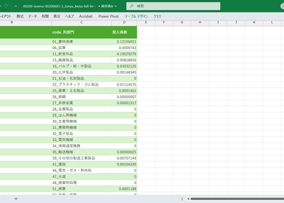Open the 数式 ribbon tab

pyautogui.click(x=20, y=16)
